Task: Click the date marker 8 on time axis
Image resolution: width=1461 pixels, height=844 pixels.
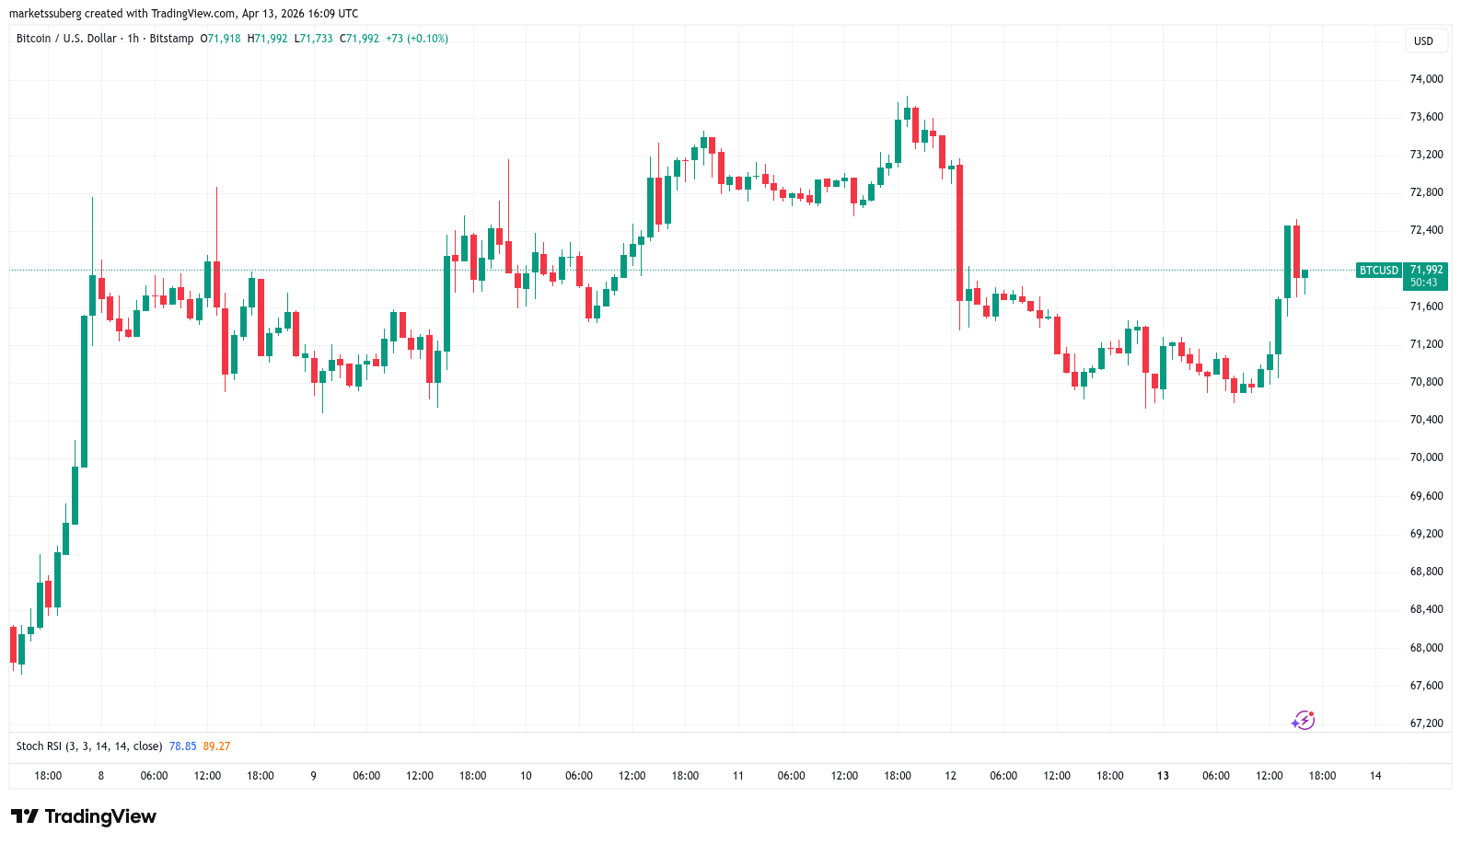Action: click(x=101, y=776)
